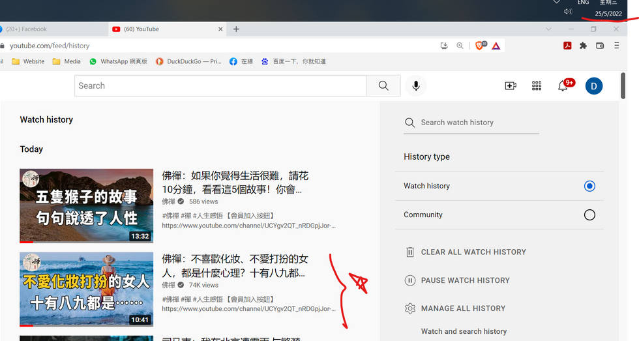Open the Media bookmarks folder
Screen dimensions: 639x341
(x=67, y=61)
